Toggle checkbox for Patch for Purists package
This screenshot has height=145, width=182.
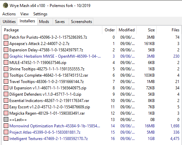click(x=6, y=37)
